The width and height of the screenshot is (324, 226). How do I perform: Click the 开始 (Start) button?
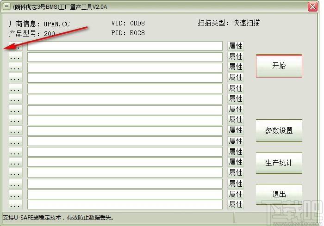[279, 66]
